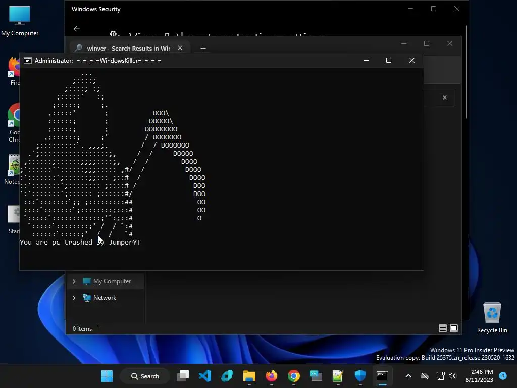The width and height of the screenshot is (517, 388).
Task: Select My Computer in Explorer sidebar
Action: [x=106, y=281]
